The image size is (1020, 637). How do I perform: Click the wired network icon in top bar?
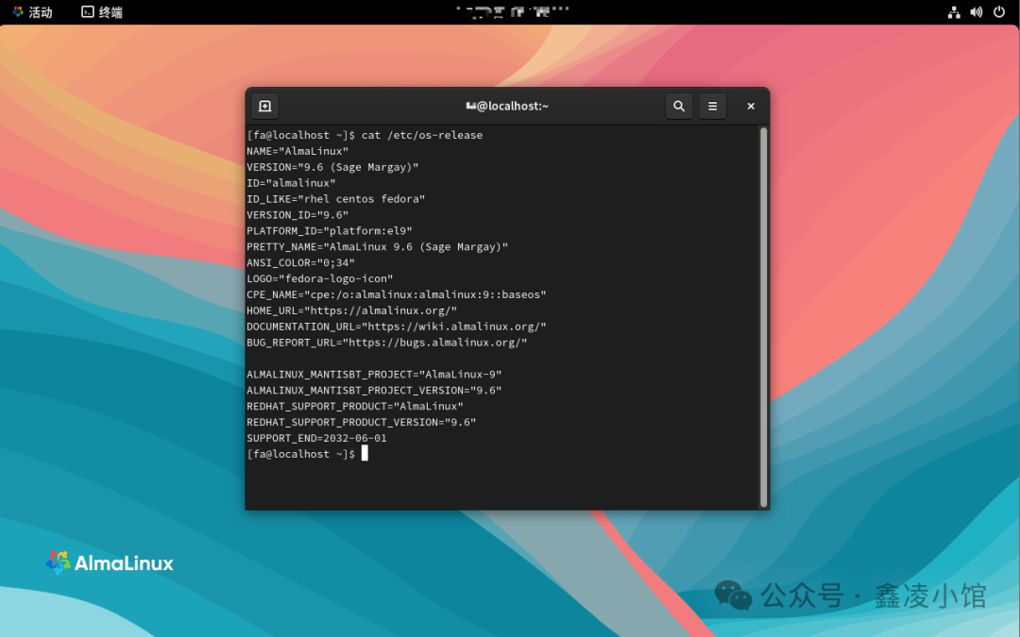click(x=954, y=12)
